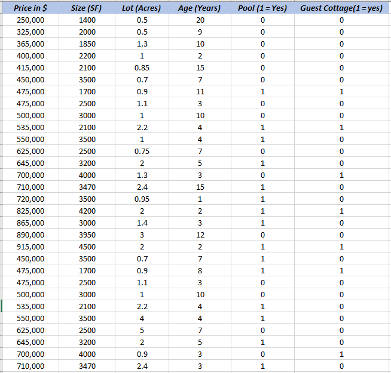Click the size cell 4200
The width and height of the screenshot is (391, 373).
(87, 211)
